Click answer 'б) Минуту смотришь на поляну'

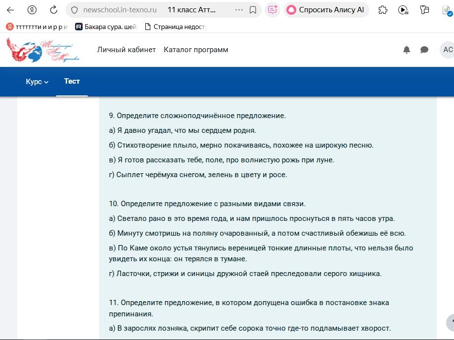(257, 233)
